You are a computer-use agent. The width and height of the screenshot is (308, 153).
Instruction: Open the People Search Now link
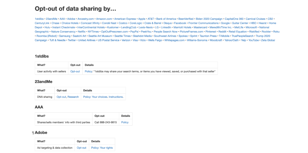point(165,31)
